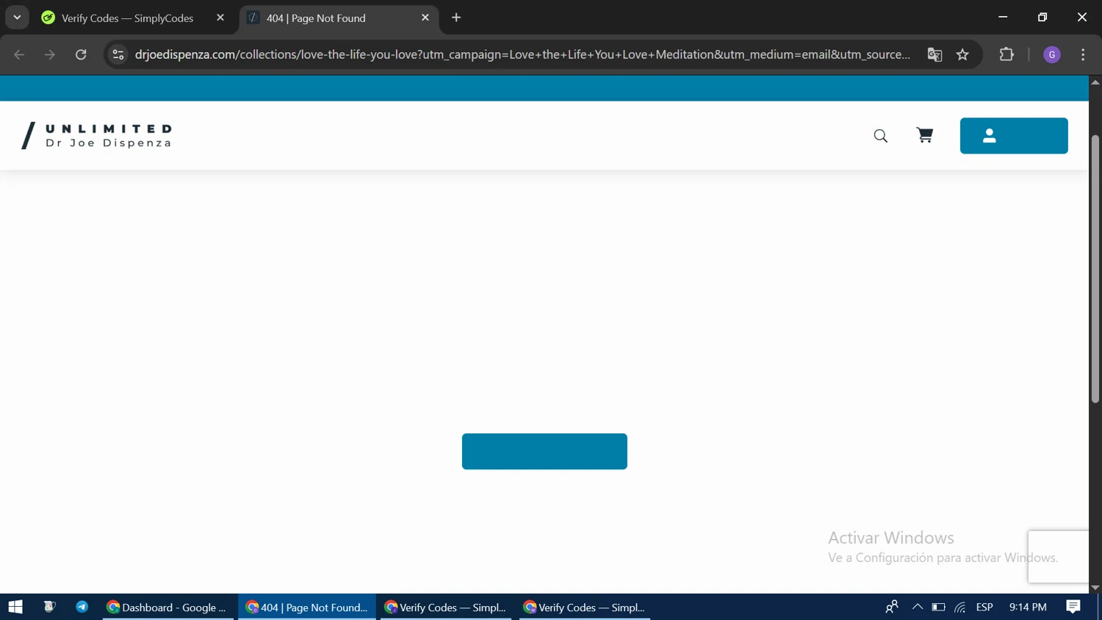
Task: Open the 9:14 PM clock
Action: (x=1028, y=607)
